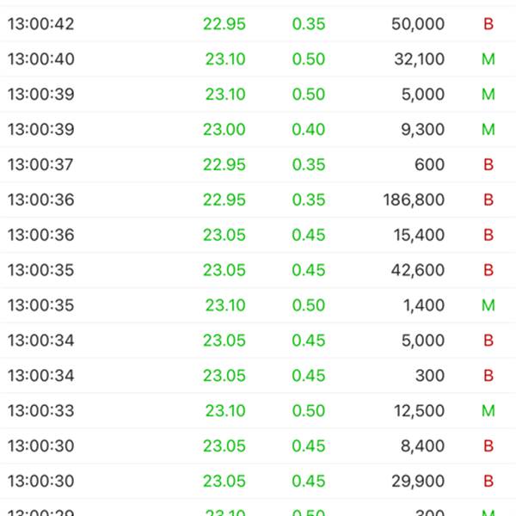This screenshot has width=516, height=516.
Task: Select the red B marker beside 600
Action: pyautogui.click(x=488, y=164)
